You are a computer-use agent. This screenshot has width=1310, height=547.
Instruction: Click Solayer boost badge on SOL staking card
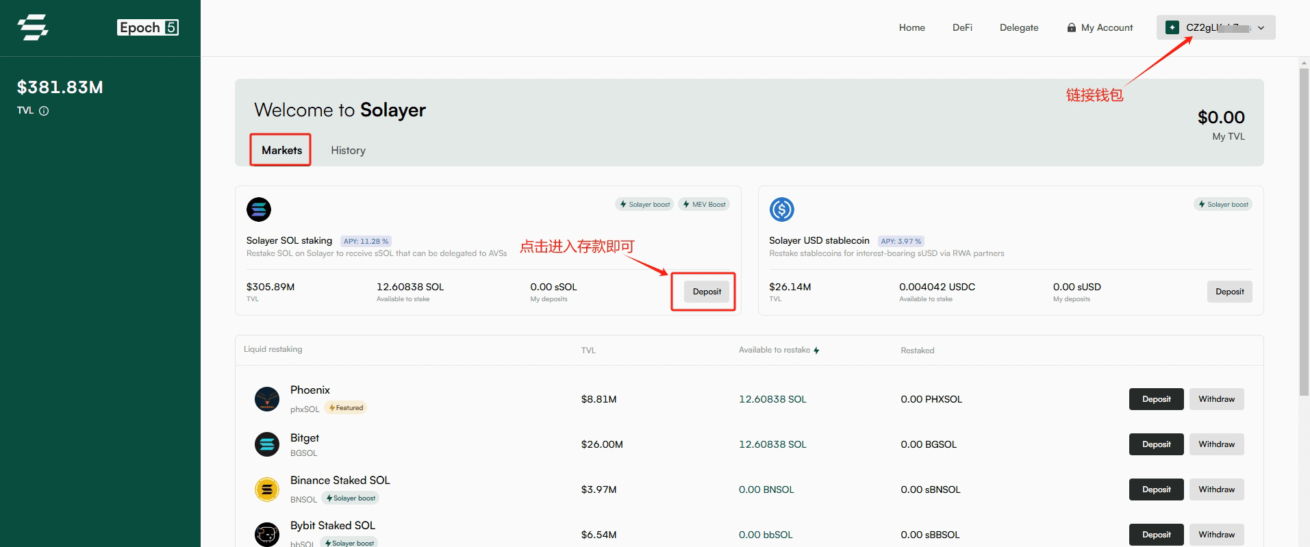pyautogui.click(x=644, y=204)
